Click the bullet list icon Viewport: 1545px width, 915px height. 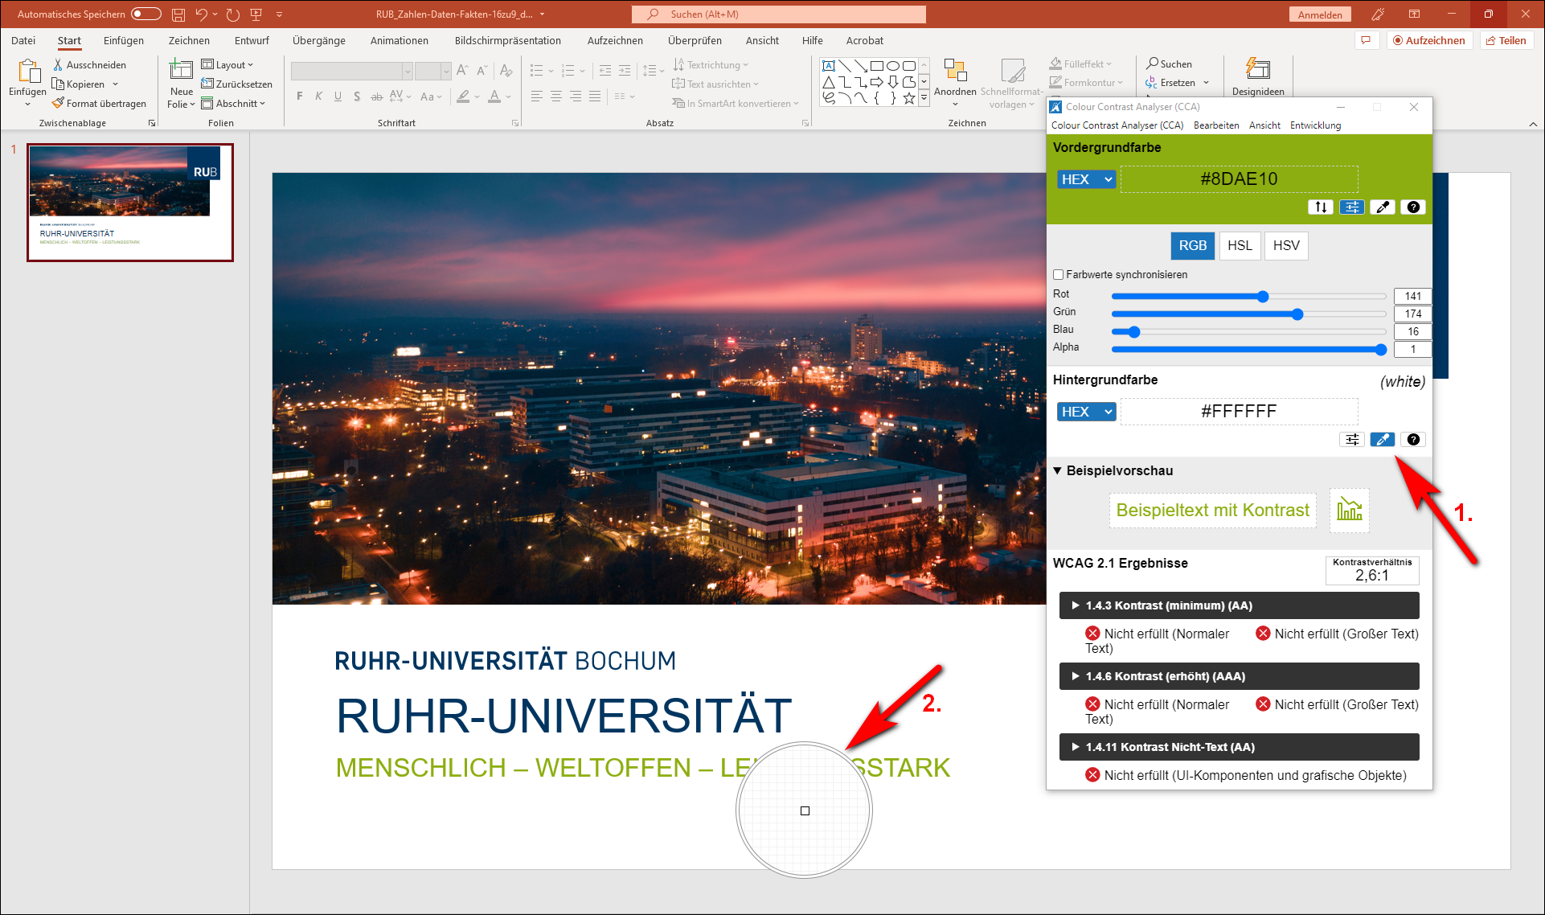tap(537, 71)
